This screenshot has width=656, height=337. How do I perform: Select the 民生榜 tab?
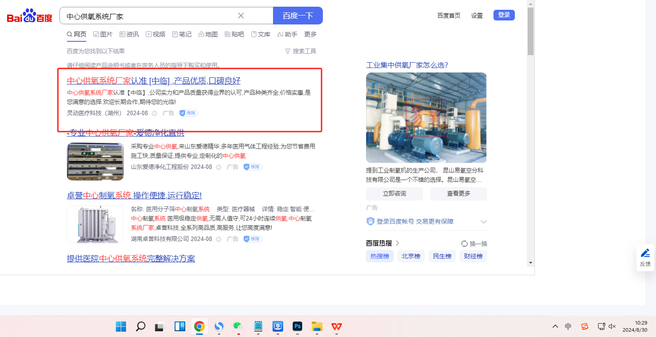tap(442, 256)
